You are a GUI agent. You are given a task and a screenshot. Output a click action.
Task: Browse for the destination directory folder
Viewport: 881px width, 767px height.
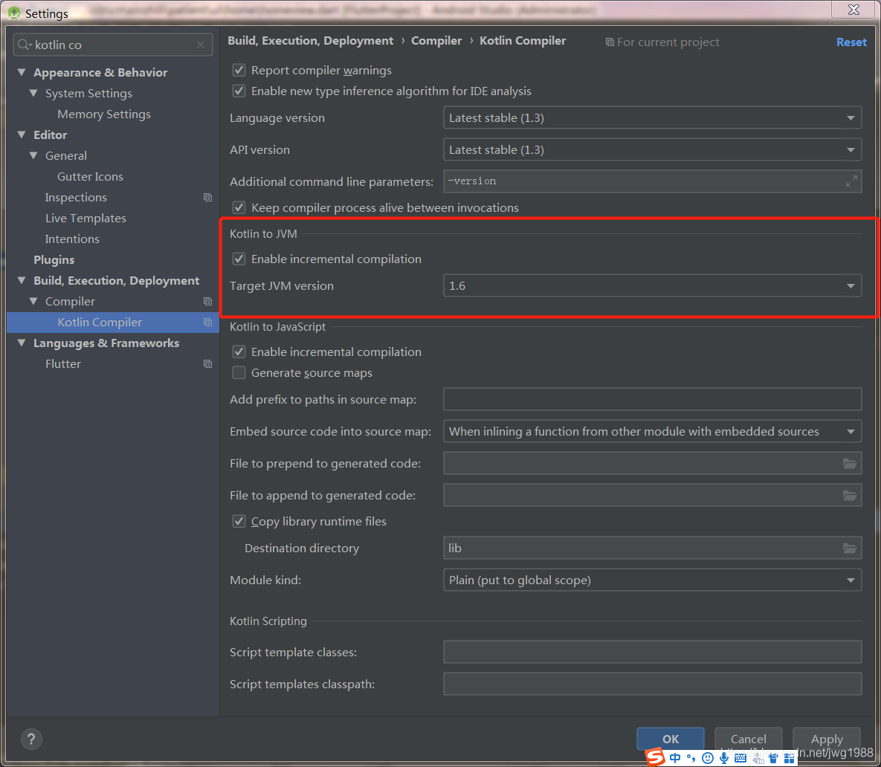850,548
